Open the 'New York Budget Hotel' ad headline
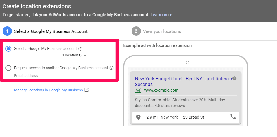Viewport: 277px width, 137px height. click(183, 81)
